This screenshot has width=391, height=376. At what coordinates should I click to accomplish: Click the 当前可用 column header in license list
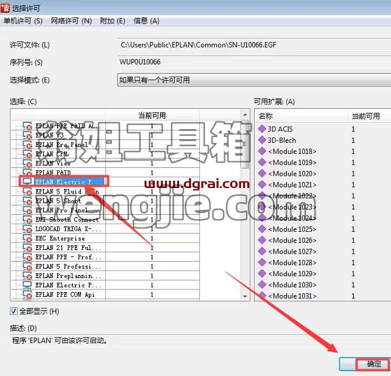[x=152, y=116]
